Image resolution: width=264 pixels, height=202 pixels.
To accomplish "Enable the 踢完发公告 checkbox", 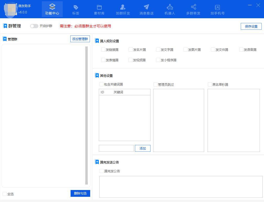I will pos(101,171).
